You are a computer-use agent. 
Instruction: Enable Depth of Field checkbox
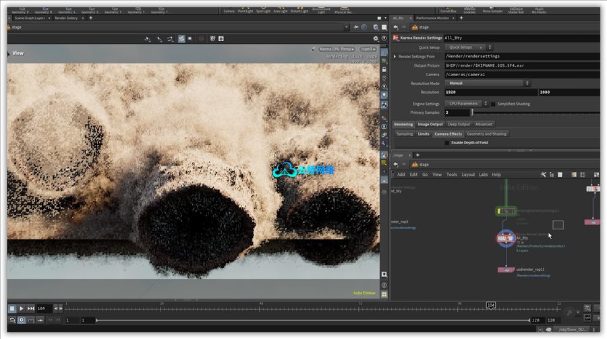tap(446, 142)
